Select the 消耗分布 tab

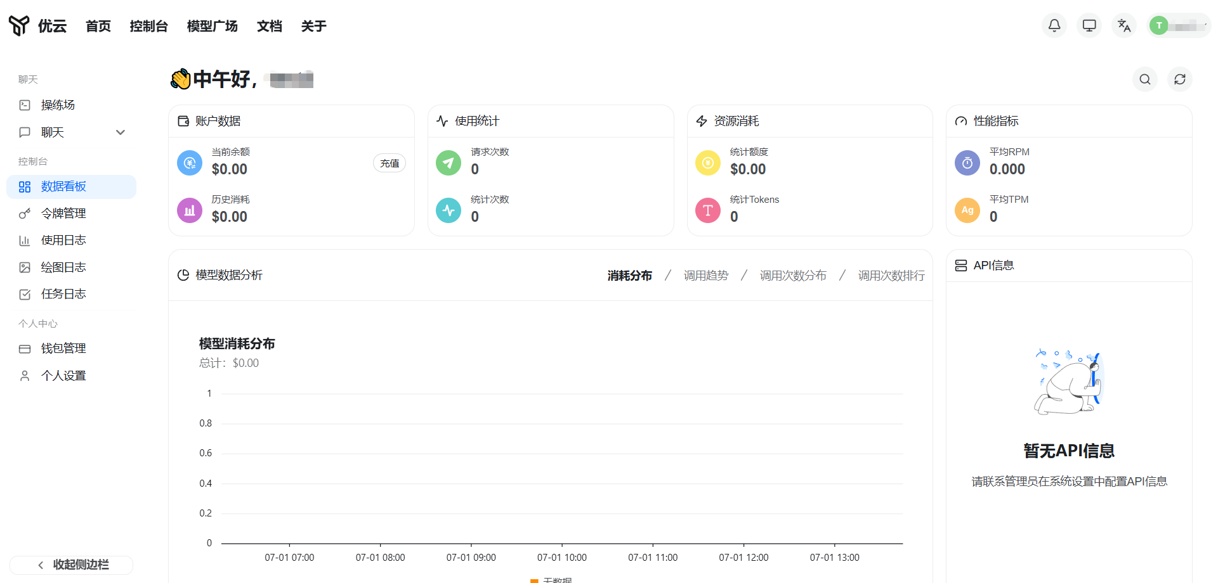tap(630, 276)
